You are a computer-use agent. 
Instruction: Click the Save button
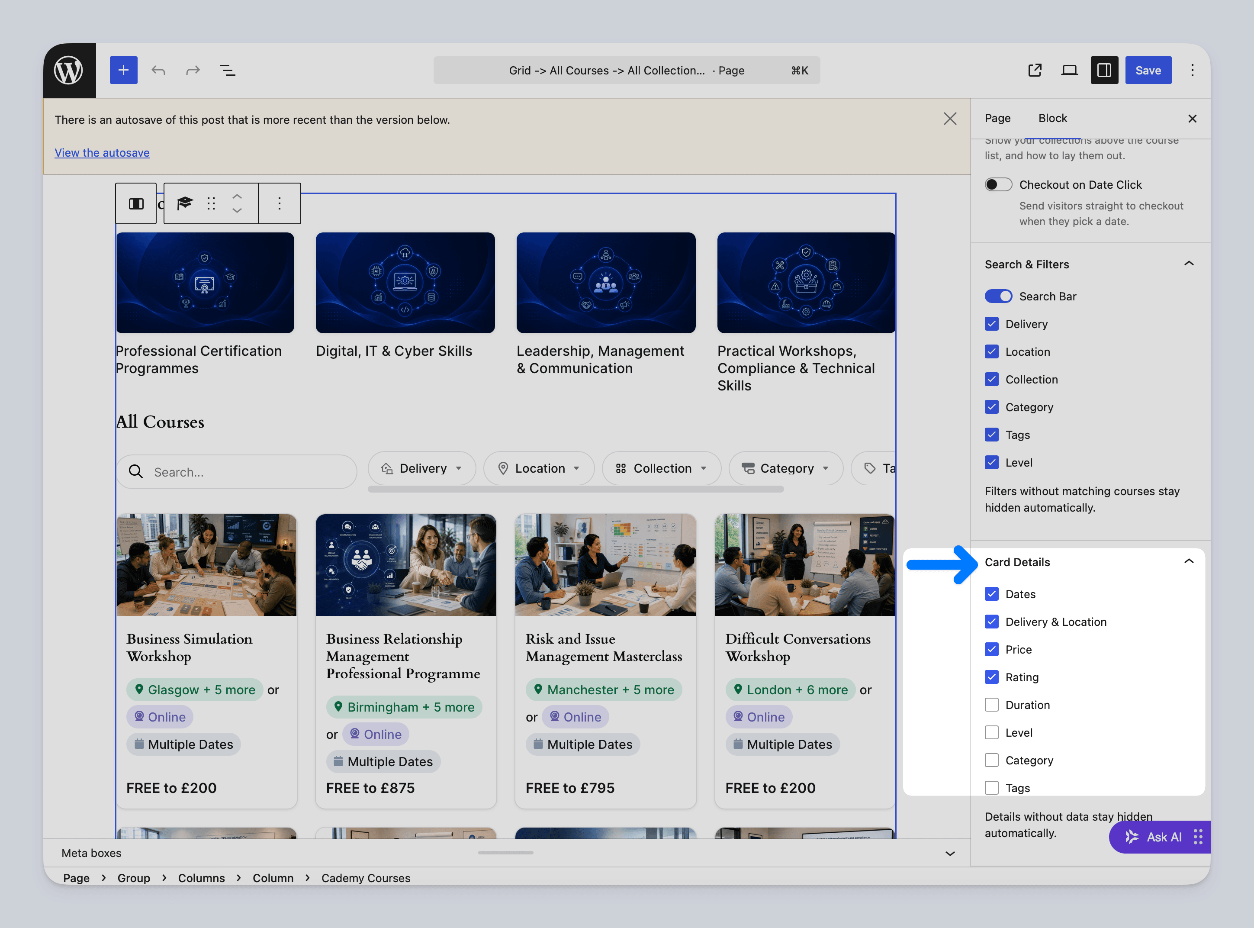point(1148,70)
